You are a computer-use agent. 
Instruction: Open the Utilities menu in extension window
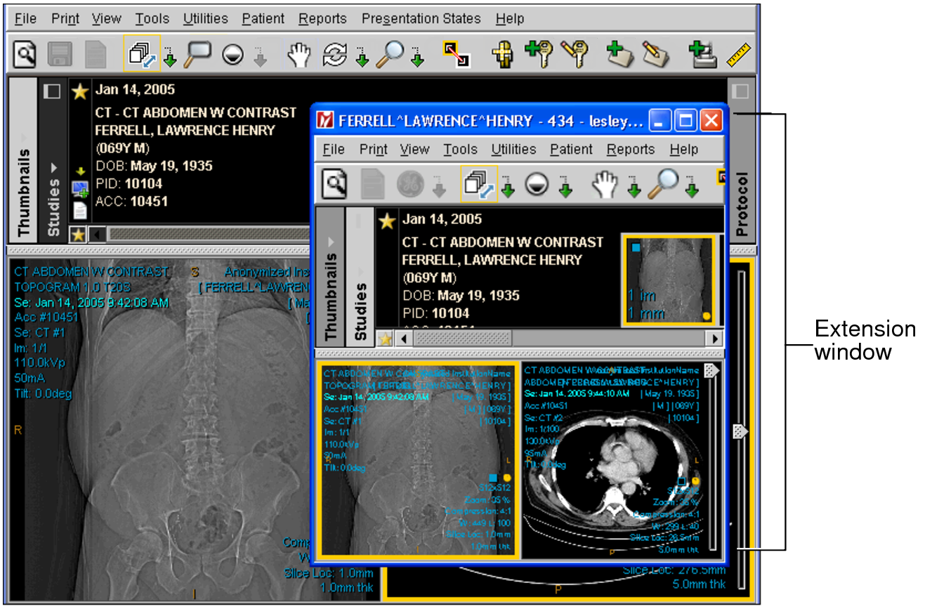pyautogui.click(x=513, y=149)
